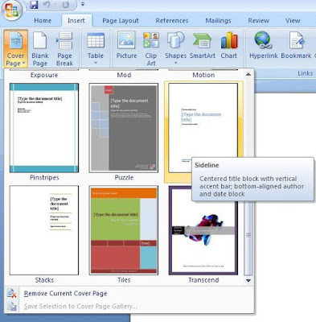Click the Office button logo
This screenshot has height=322, width=316.
(x=11, y=10)
